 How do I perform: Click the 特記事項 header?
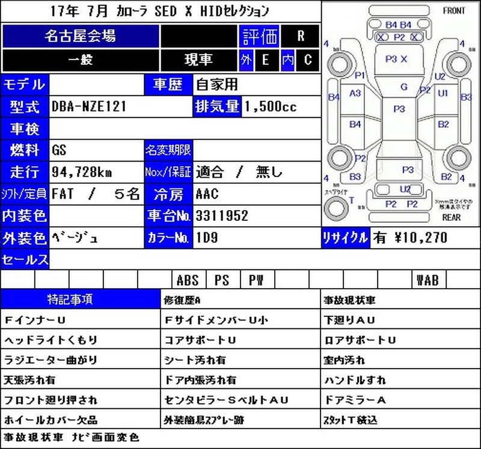(x=81, y=299)
